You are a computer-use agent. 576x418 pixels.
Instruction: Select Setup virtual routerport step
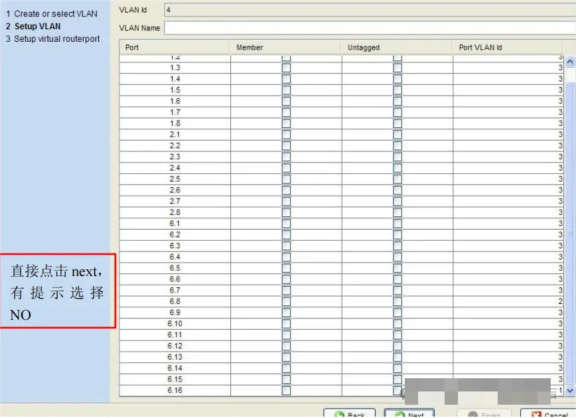point(56,39)
